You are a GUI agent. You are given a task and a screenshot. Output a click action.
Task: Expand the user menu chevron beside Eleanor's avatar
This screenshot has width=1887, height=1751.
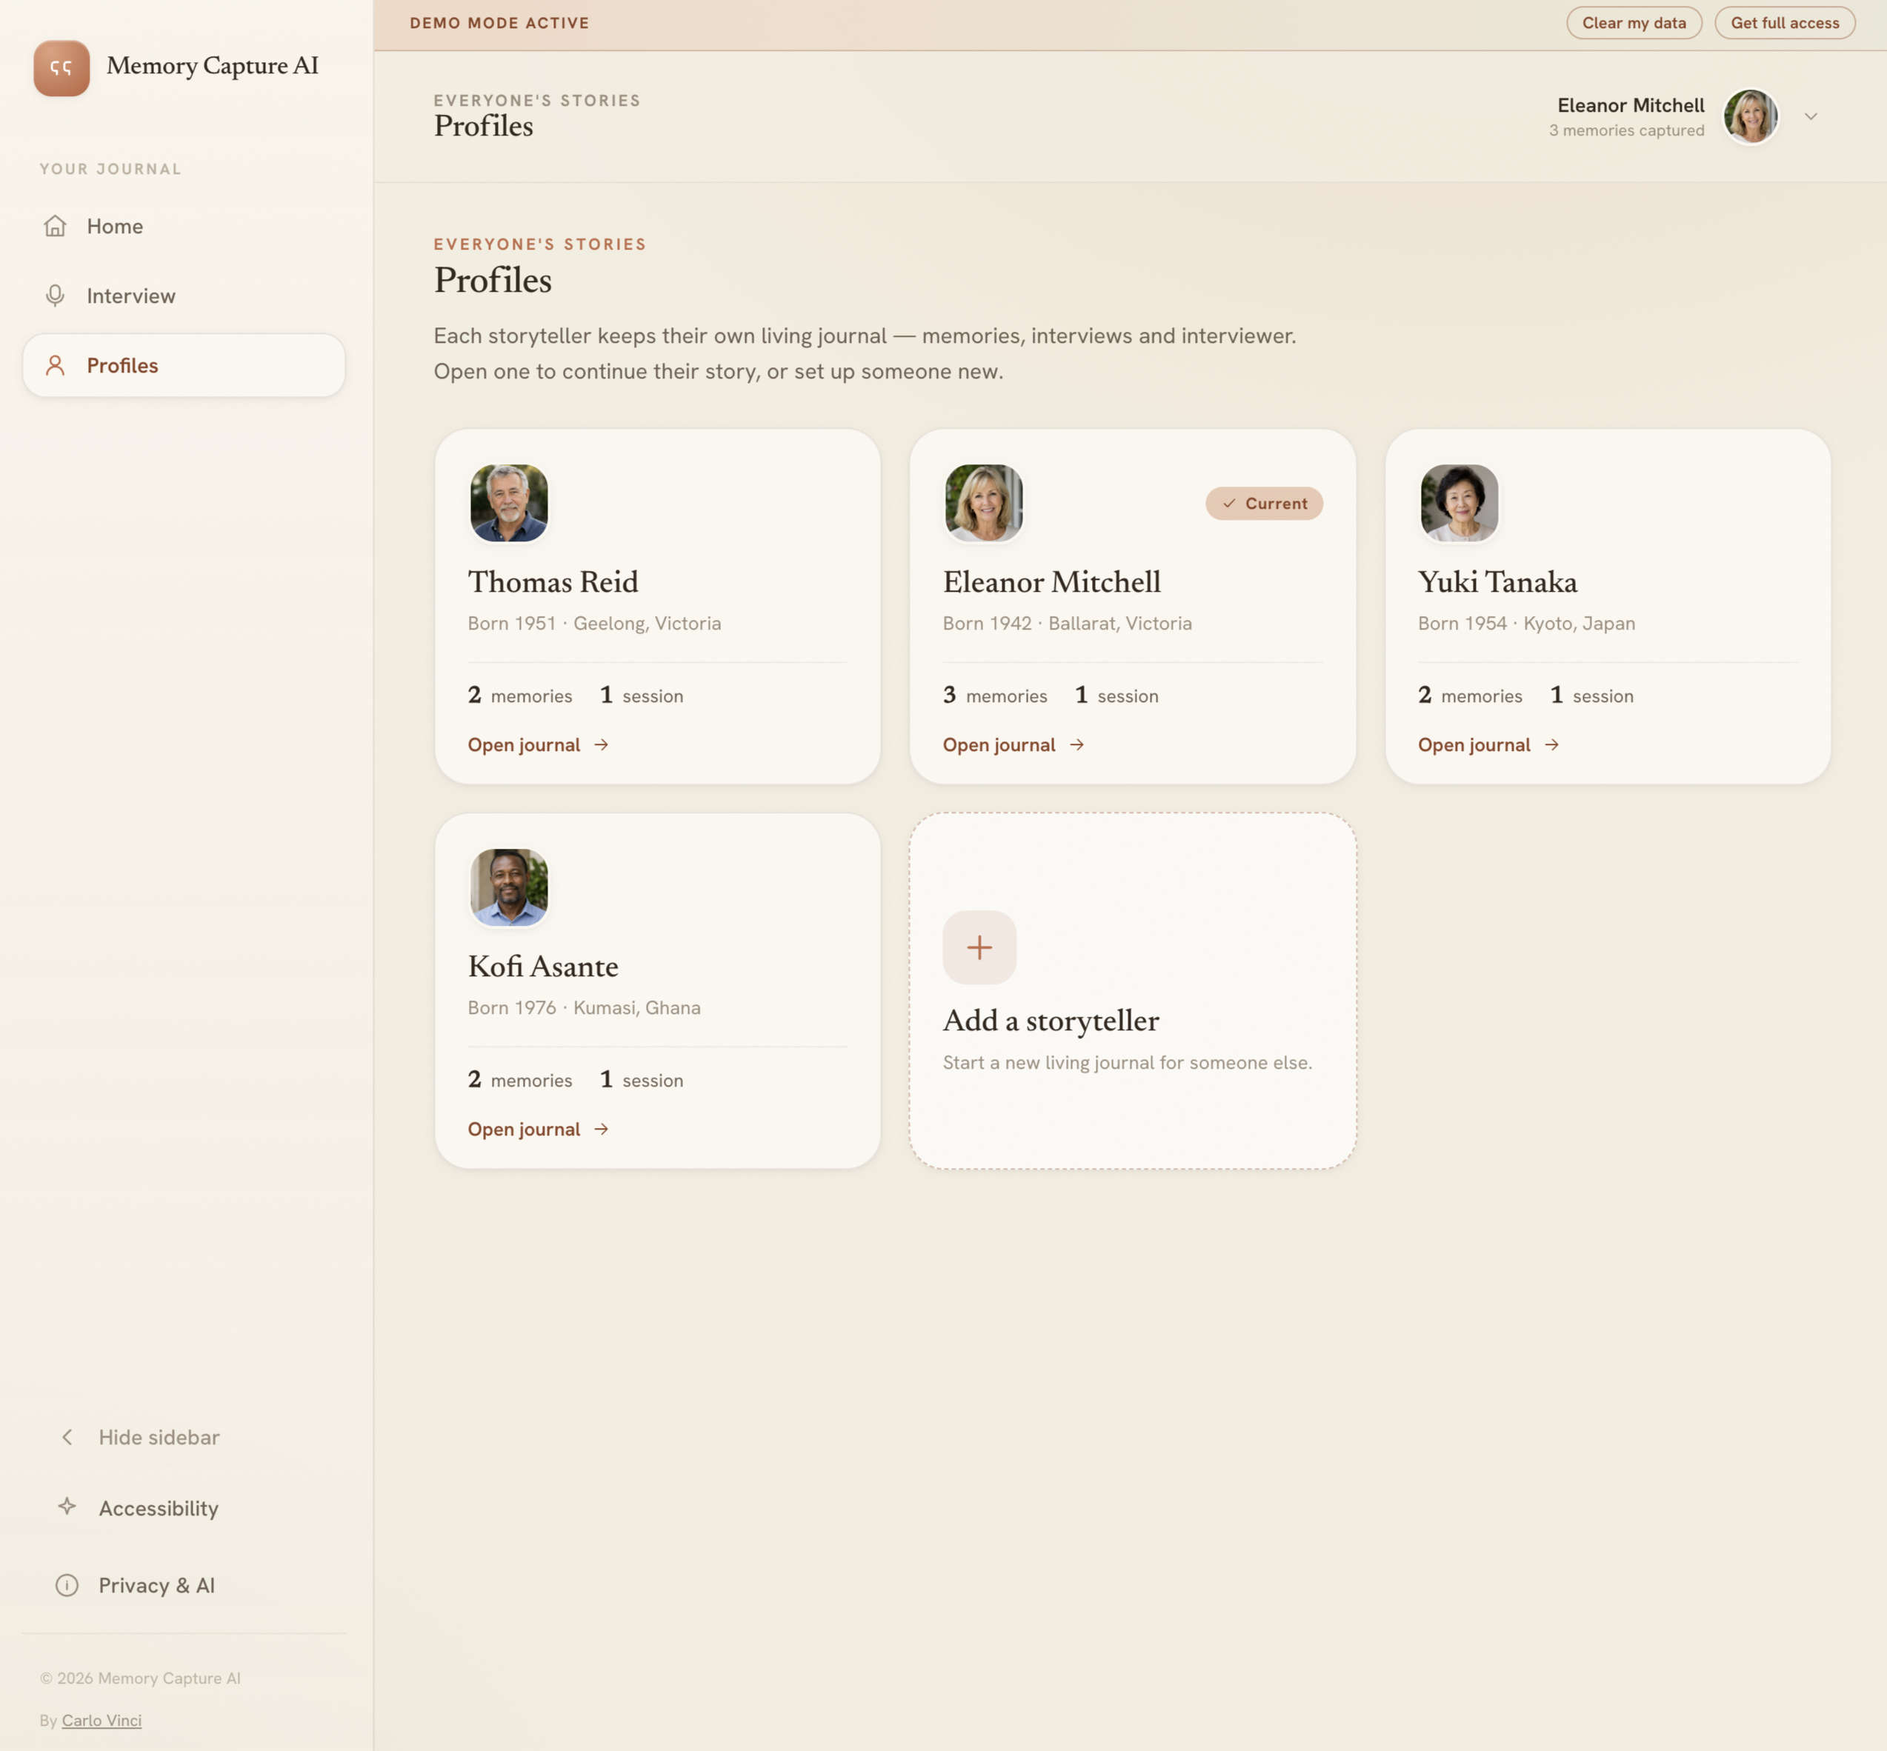(1810, 116)
